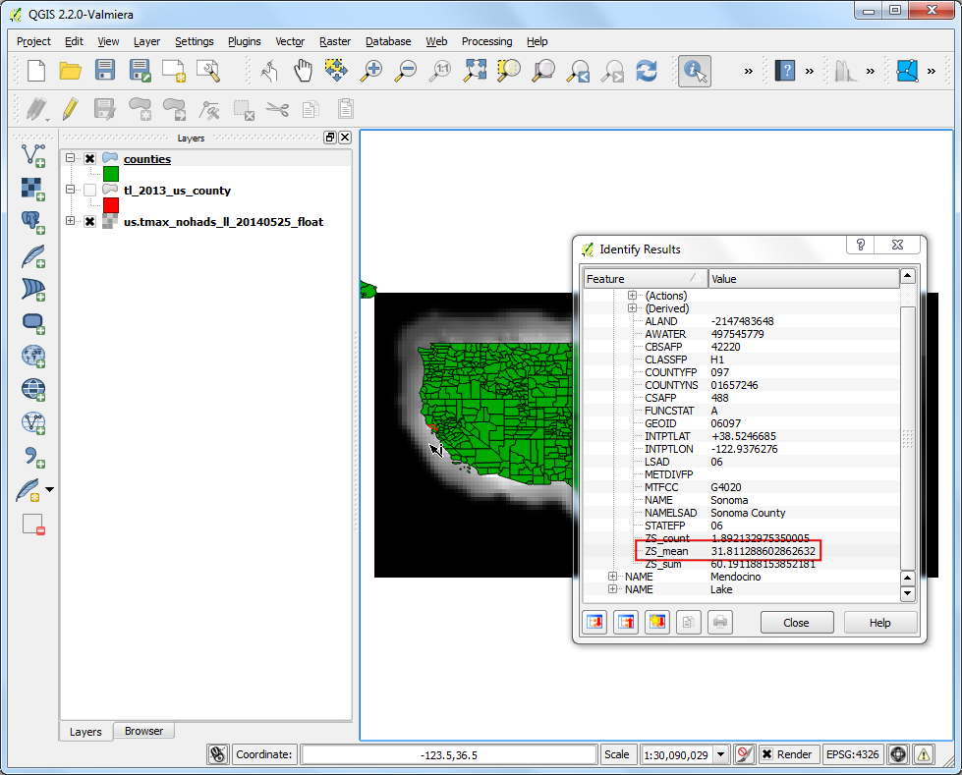Click the Help question mark toolbar icon
The width and height of the screenshot is (962, 775).
pos(785,71)
